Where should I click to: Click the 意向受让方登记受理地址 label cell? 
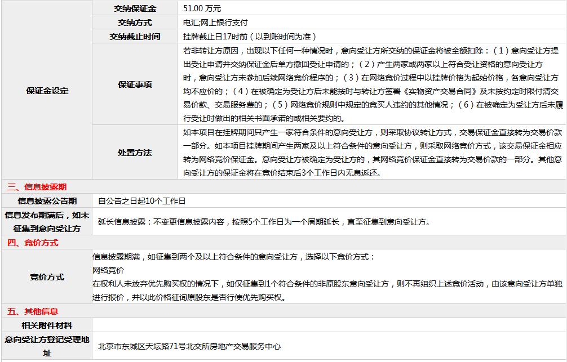[x=47, y=346]
